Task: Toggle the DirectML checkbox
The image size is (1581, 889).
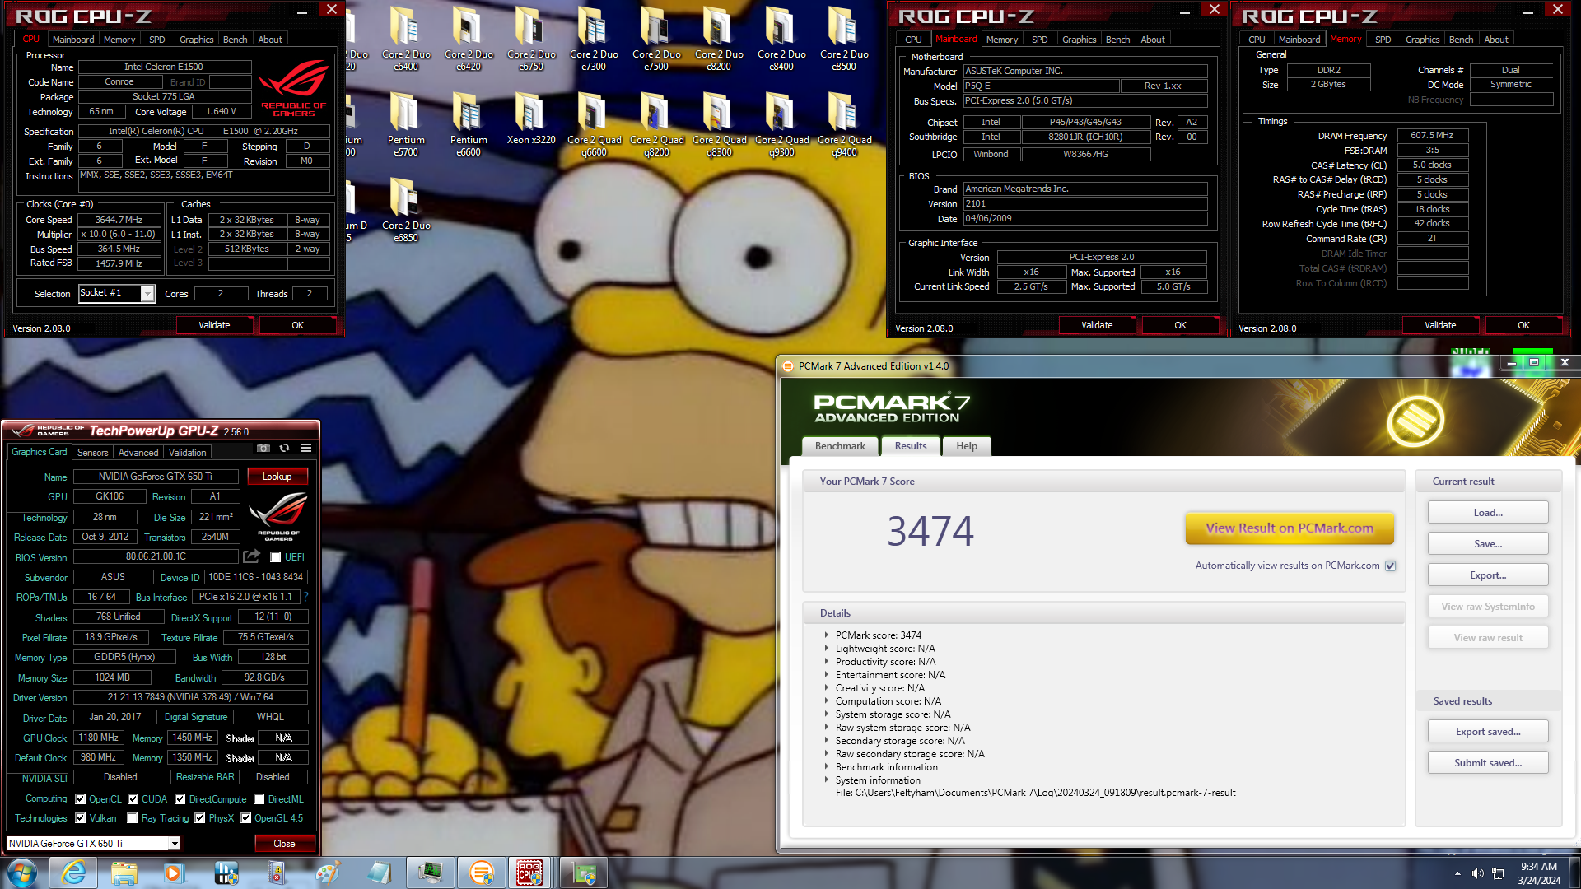Action: click(x=259, y=799)
